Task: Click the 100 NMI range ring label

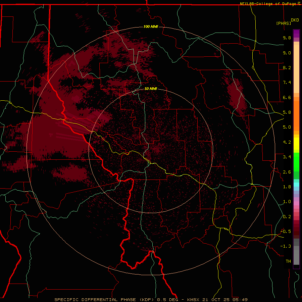Action: coord(151,27)
